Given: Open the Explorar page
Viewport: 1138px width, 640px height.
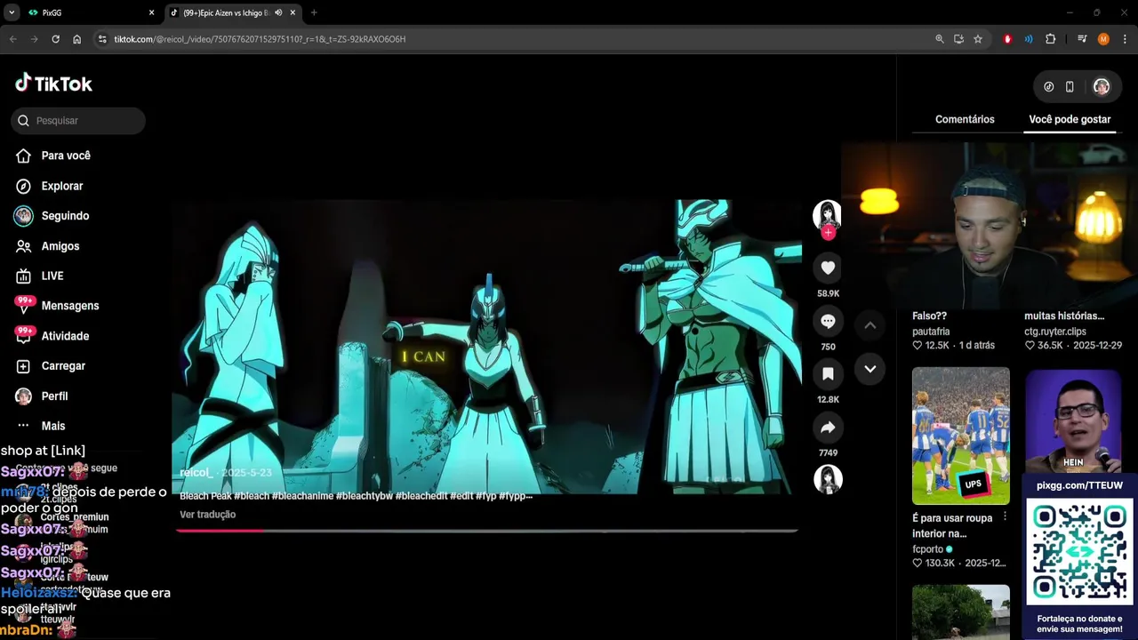Looking at the screenshot, I should click(x=50, y=186).
